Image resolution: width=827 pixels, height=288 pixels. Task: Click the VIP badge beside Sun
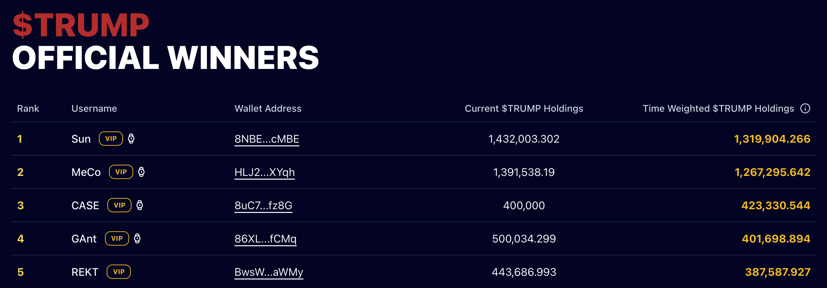[x=111, y=139]
